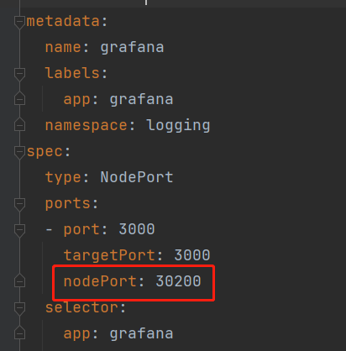Viewport: 346px width, 351px height.
Task: Collapse the ports block fold marker
Action: pos(19,204)
